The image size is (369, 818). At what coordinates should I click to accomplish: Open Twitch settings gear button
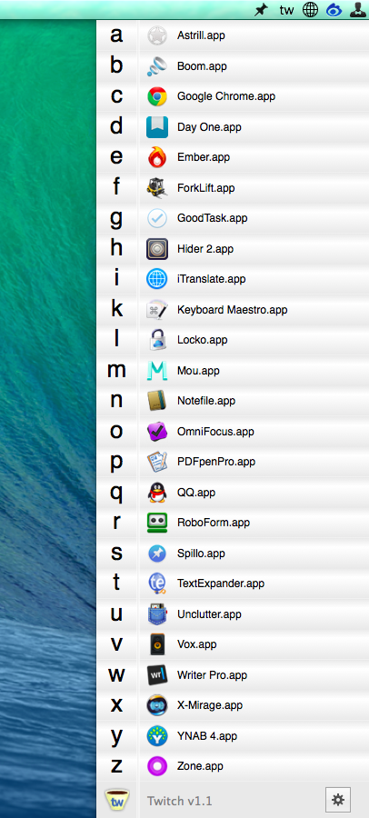[x=338, y=800]
